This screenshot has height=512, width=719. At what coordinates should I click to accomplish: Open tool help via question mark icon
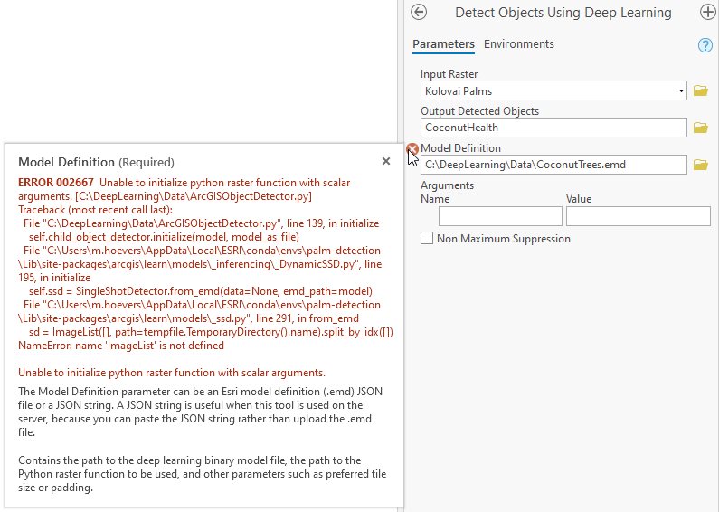(705, 45)
